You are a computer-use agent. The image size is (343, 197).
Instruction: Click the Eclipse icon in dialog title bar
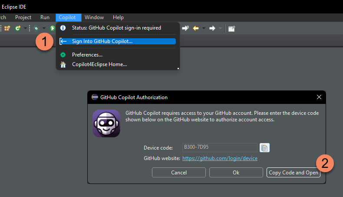click(x=95, y=97)
